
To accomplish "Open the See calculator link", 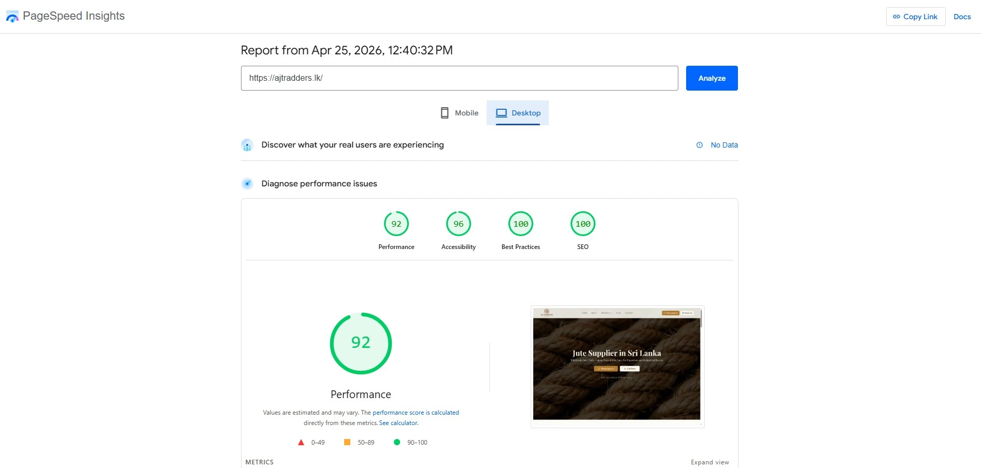I will 399,423.
